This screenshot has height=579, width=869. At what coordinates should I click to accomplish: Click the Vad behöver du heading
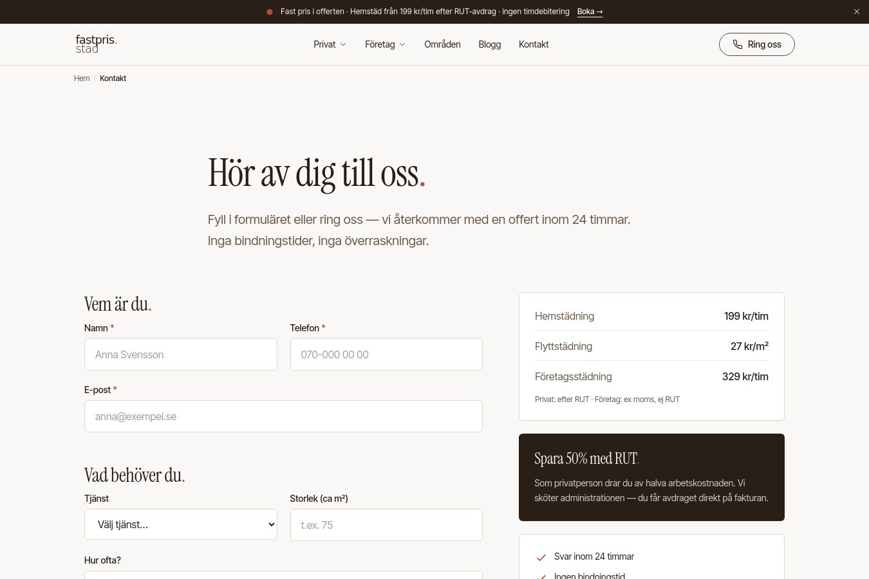pos(135,475)
